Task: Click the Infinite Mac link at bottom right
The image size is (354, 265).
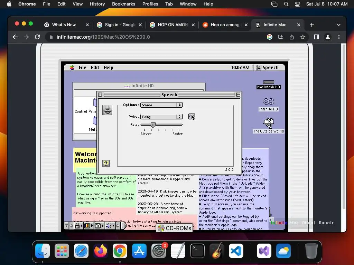Action: 285,223
